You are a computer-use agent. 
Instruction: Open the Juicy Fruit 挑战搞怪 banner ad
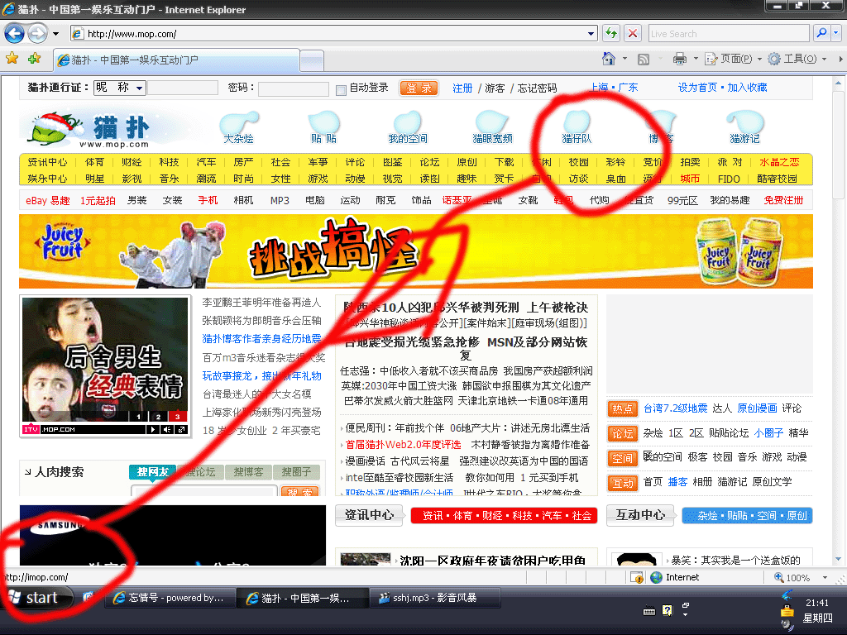point(416,251)
